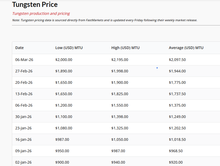
Task: Click the Average (USD) MTU column header
Action: coord(186,48)
